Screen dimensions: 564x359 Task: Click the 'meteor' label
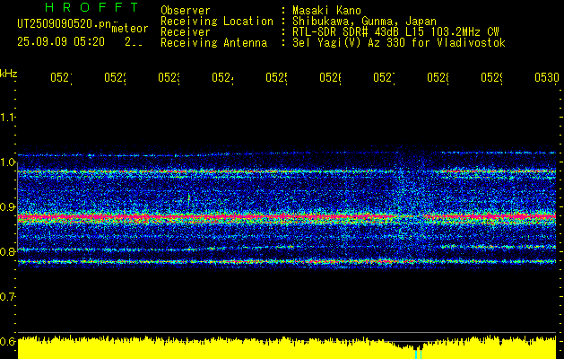pos(130,29)
